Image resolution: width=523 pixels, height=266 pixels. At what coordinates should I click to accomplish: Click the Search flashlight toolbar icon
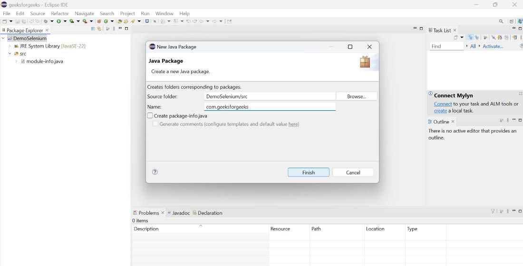[x=132, y=21]
